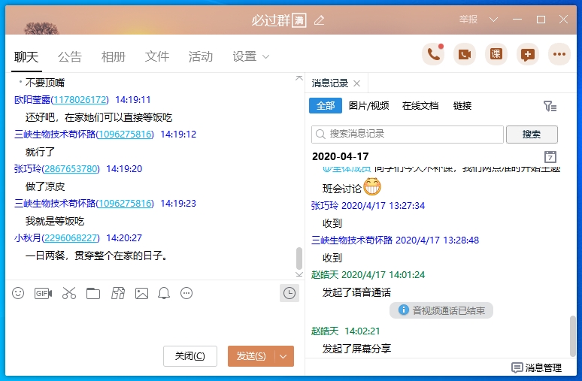The image size is (582, 381).
Task: Toggle the message history clock button
Action: [x=288, y=293]
